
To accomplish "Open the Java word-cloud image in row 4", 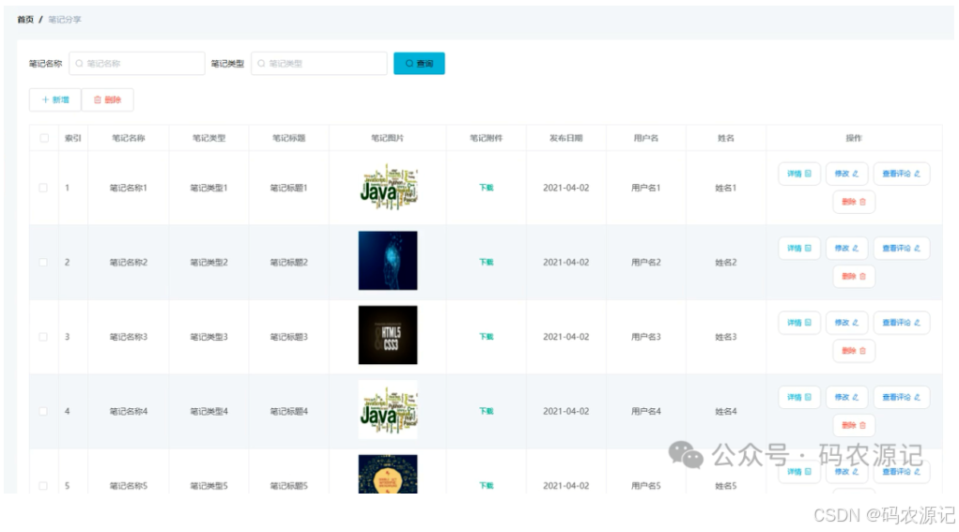I will click(x=388, y=409).
